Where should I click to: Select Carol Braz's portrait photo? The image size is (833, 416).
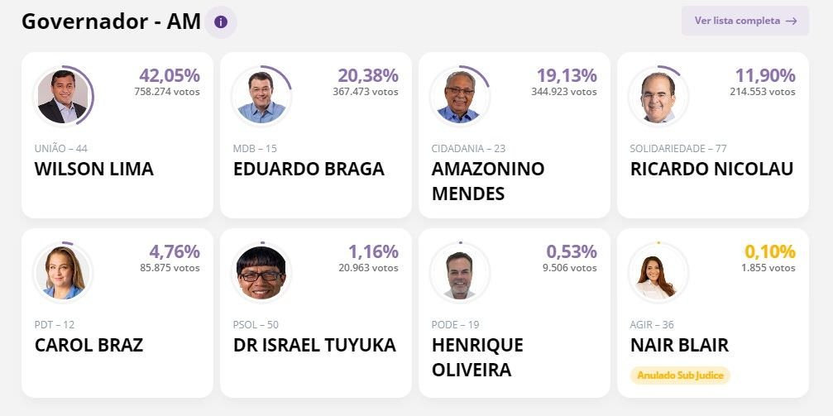(63, 273)
